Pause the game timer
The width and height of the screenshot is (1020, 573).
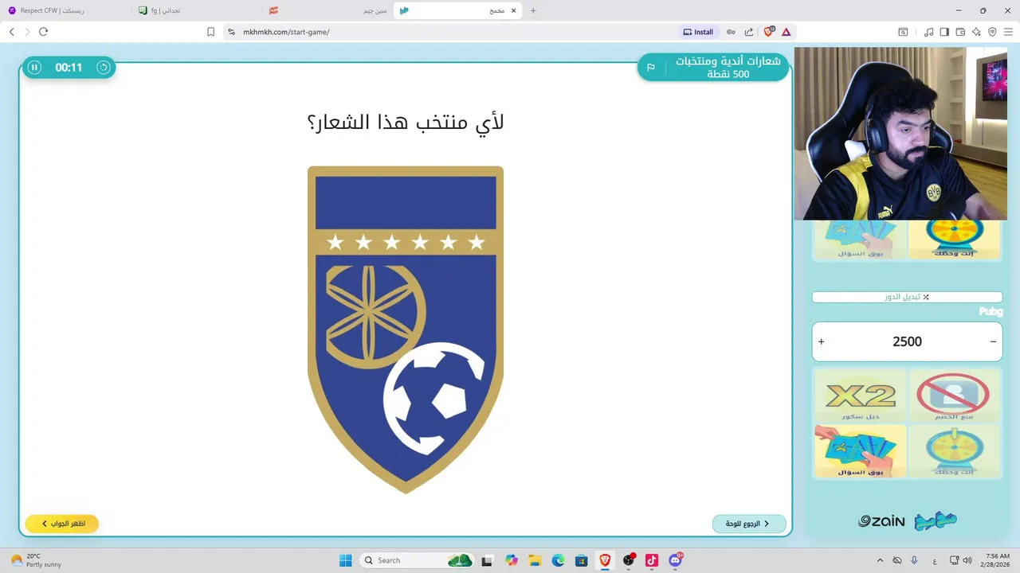coord(34,68)
